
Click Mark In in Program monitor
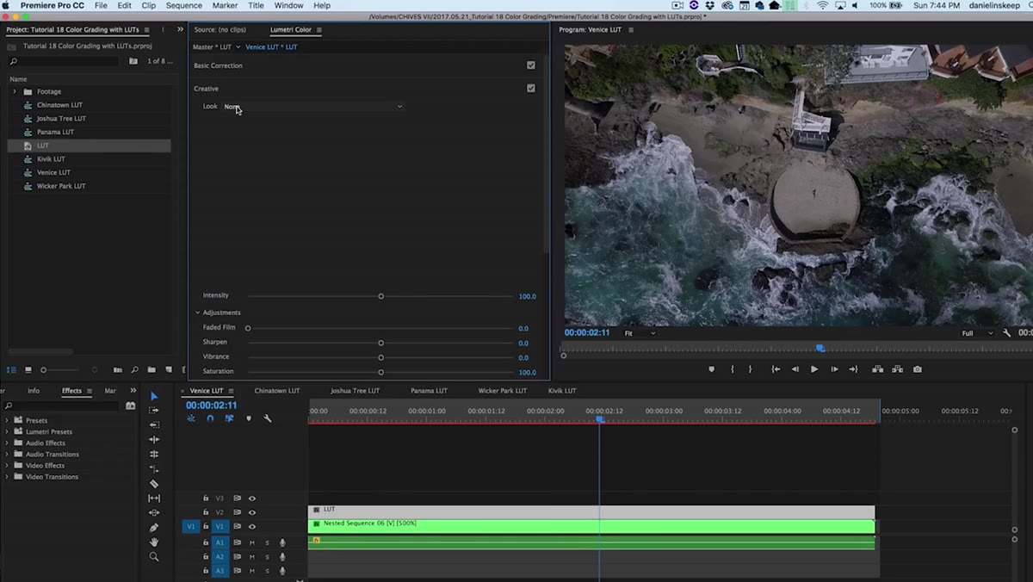click(x=733, y=369)
